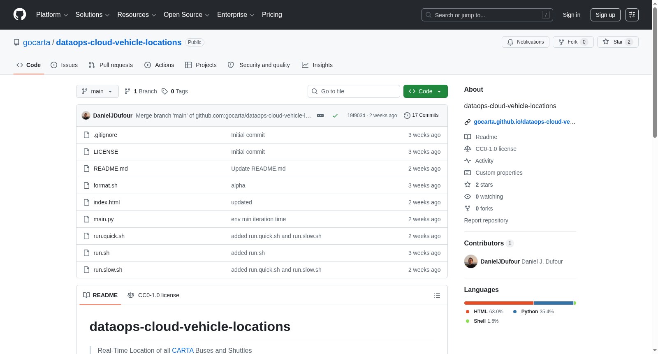Open the Insights tab
Screen dimensions: 658x354
pyautogui.click(x=317, y=65)
